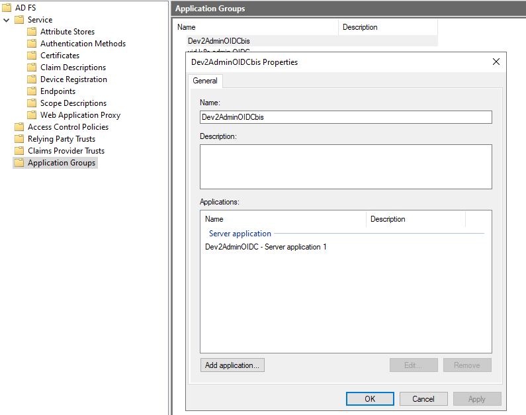Select Application Groups tree label
Screen dimensions: 526x415
(62, 162)
